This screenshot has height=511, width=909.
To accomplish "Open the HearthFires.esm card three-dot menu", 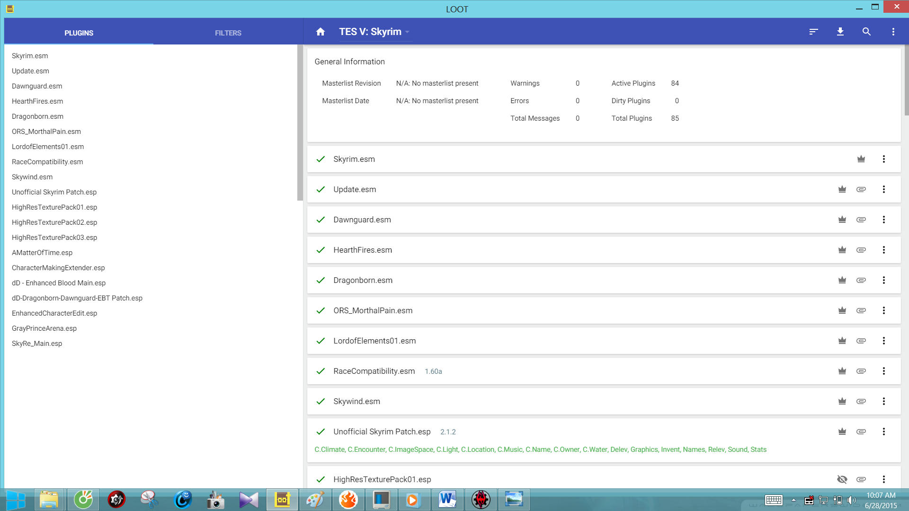I will pos(883,250).
